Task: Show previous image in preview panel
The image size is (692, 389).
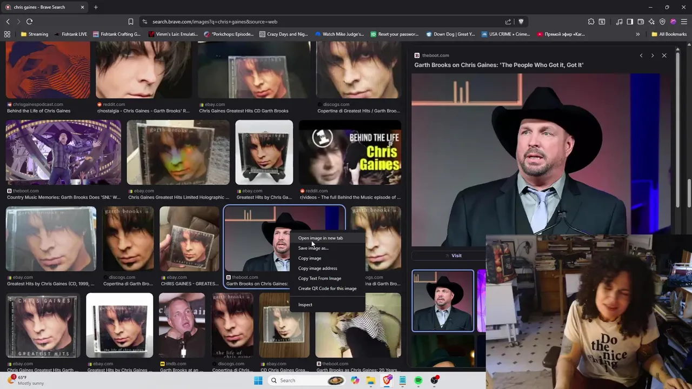Action: point(641,56)
